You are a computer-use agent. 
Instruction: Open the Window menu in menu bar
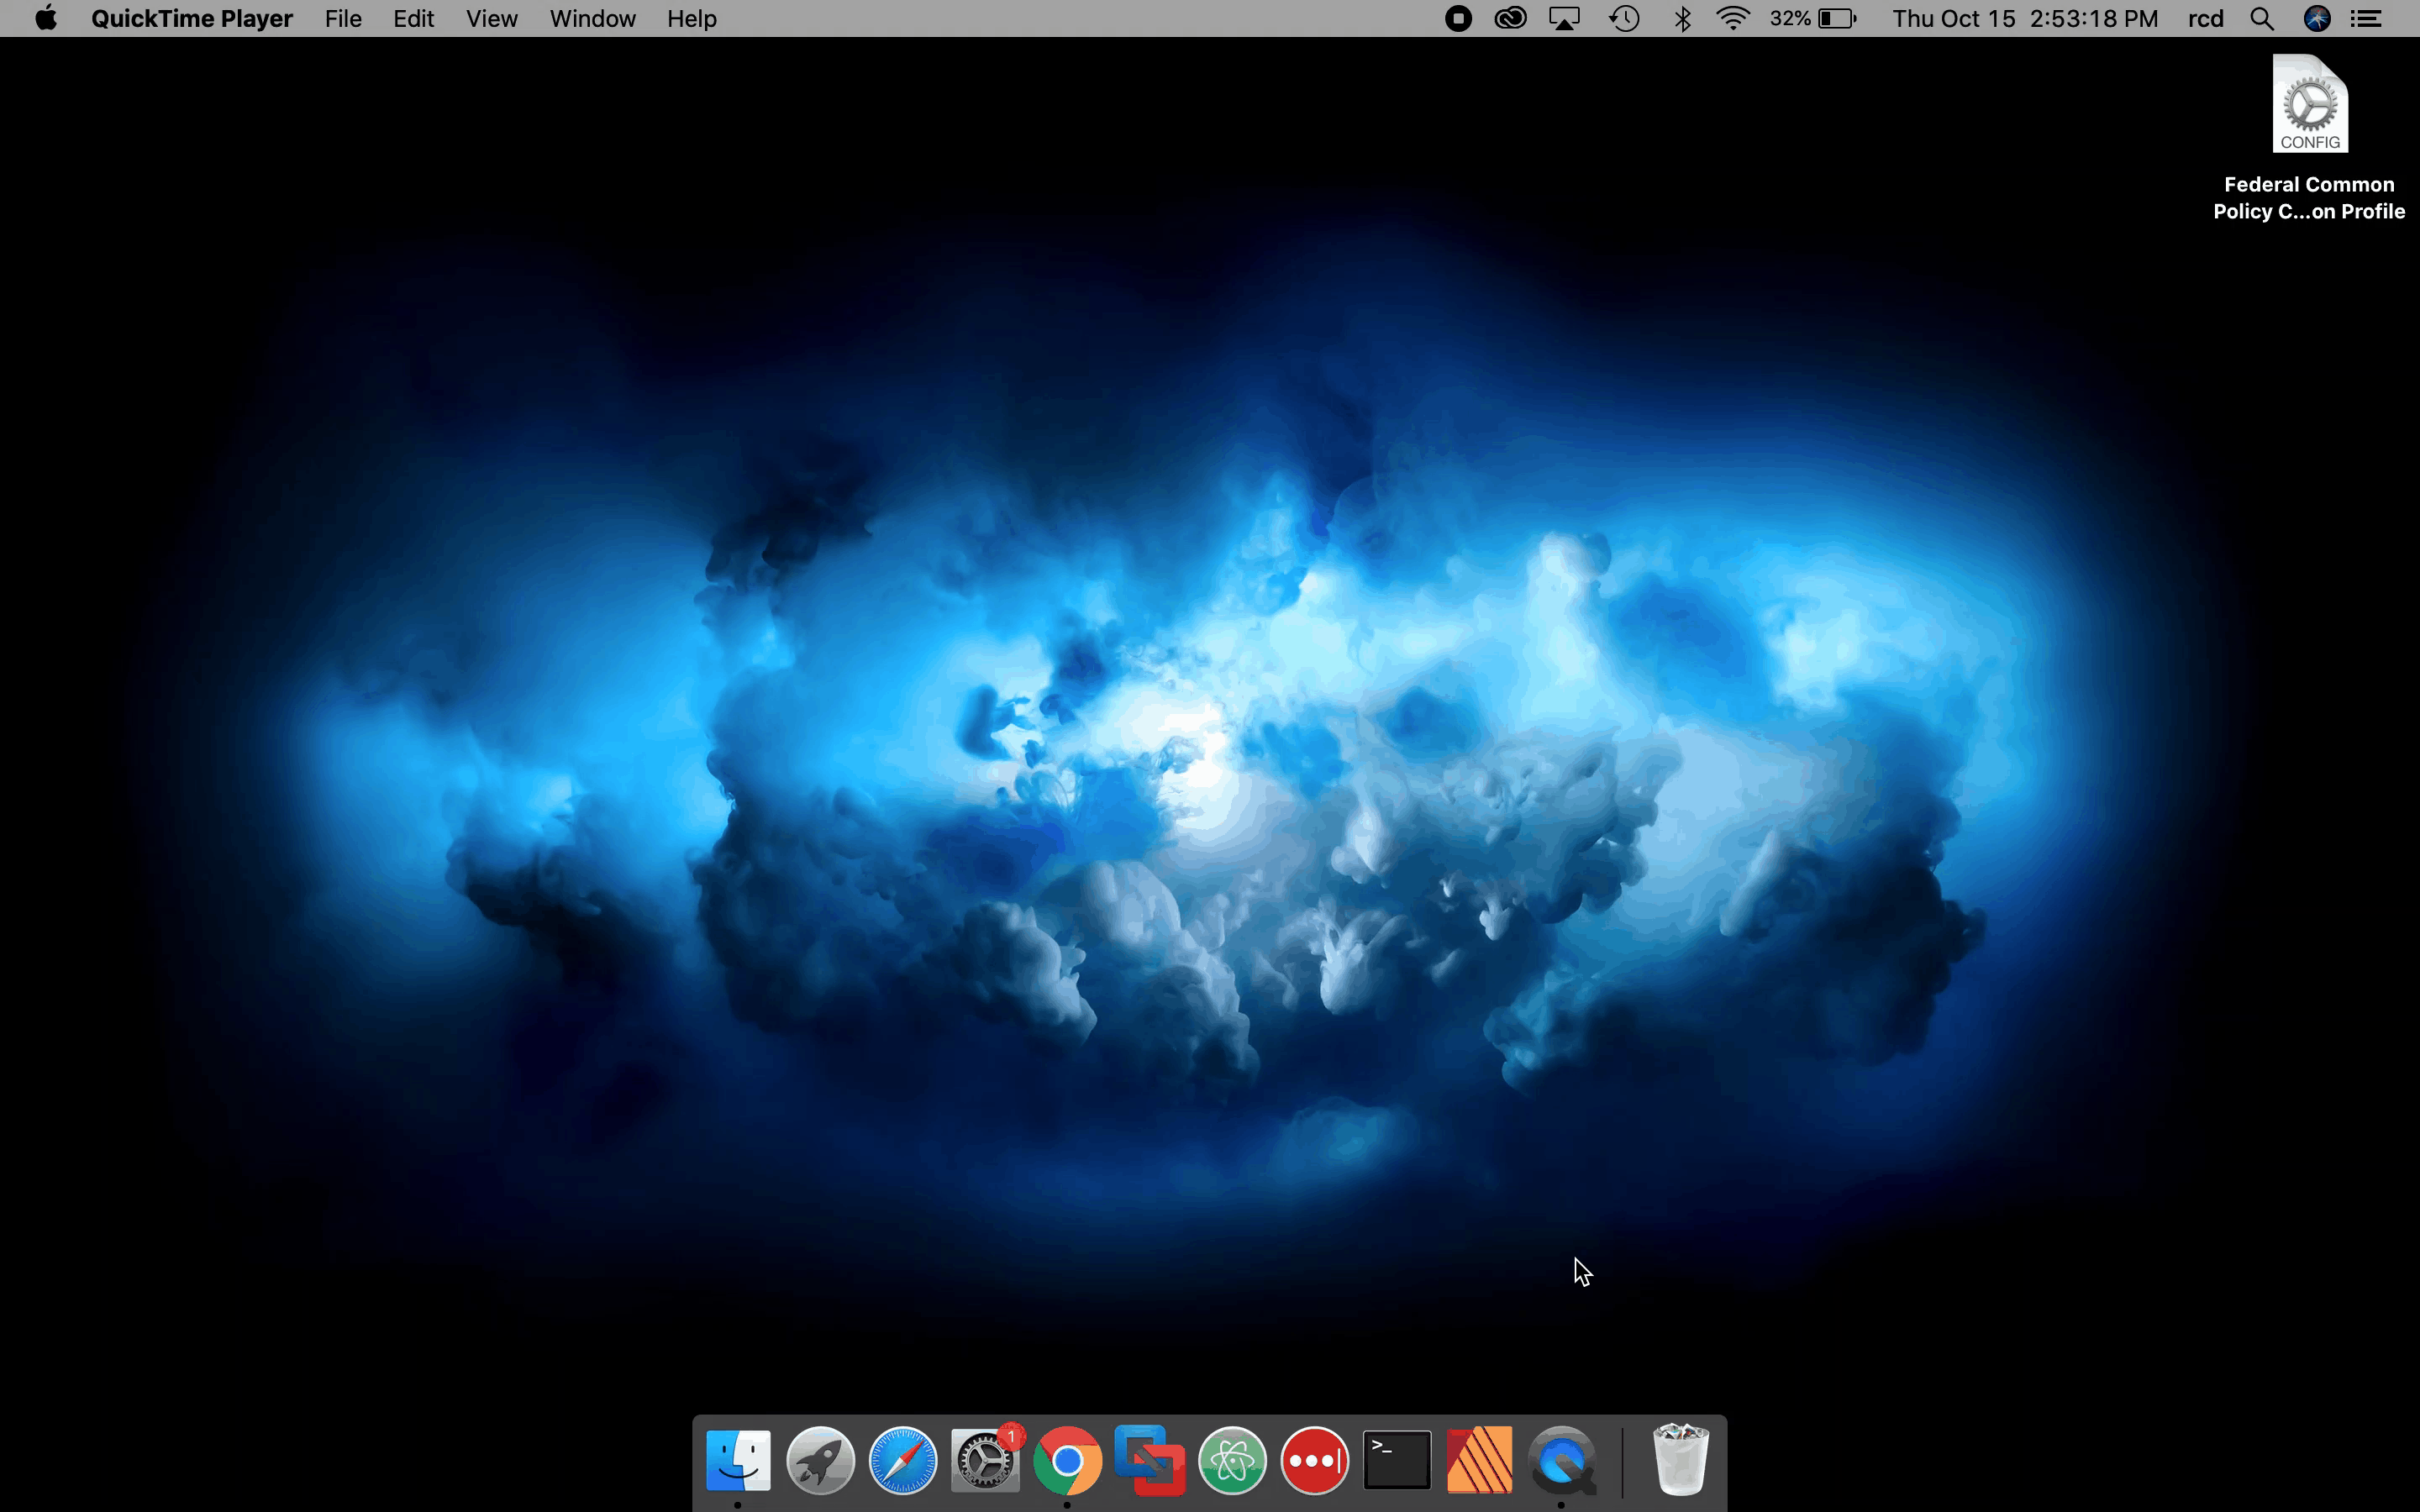tap(592, 18)
